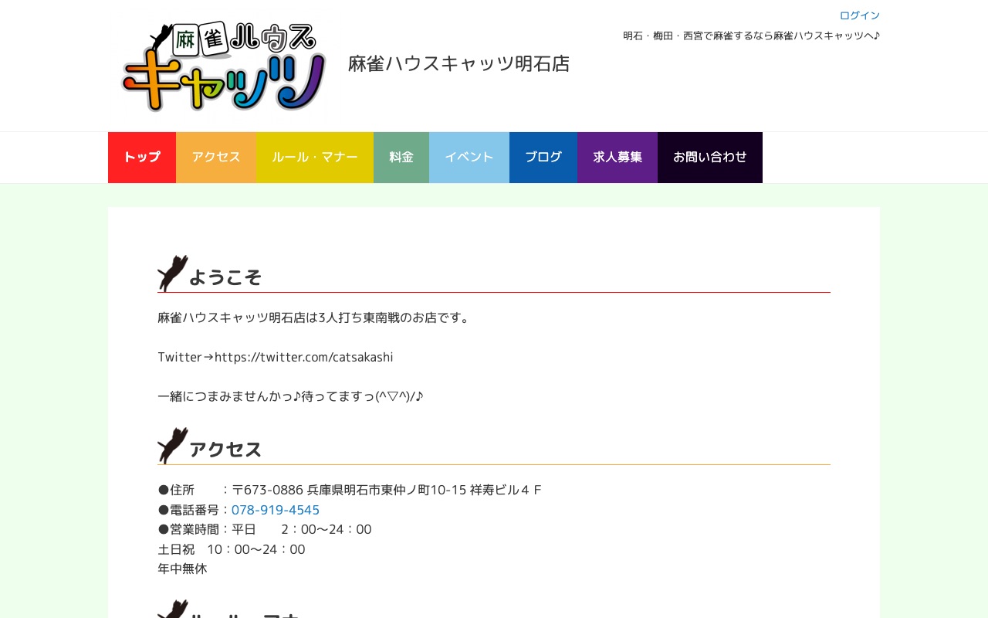Click the Twitter URL text for catsakashi
Screen dimensions: 988x618
coord(304,357)
